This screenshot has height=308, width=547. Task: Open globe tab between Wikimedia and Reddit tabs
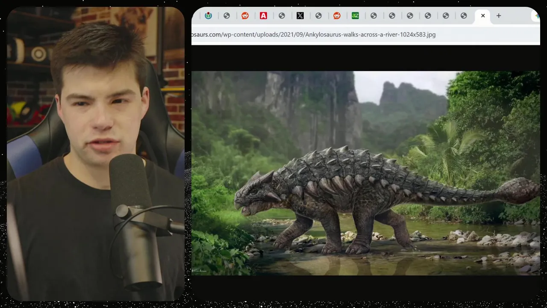[x=226, y=16]
